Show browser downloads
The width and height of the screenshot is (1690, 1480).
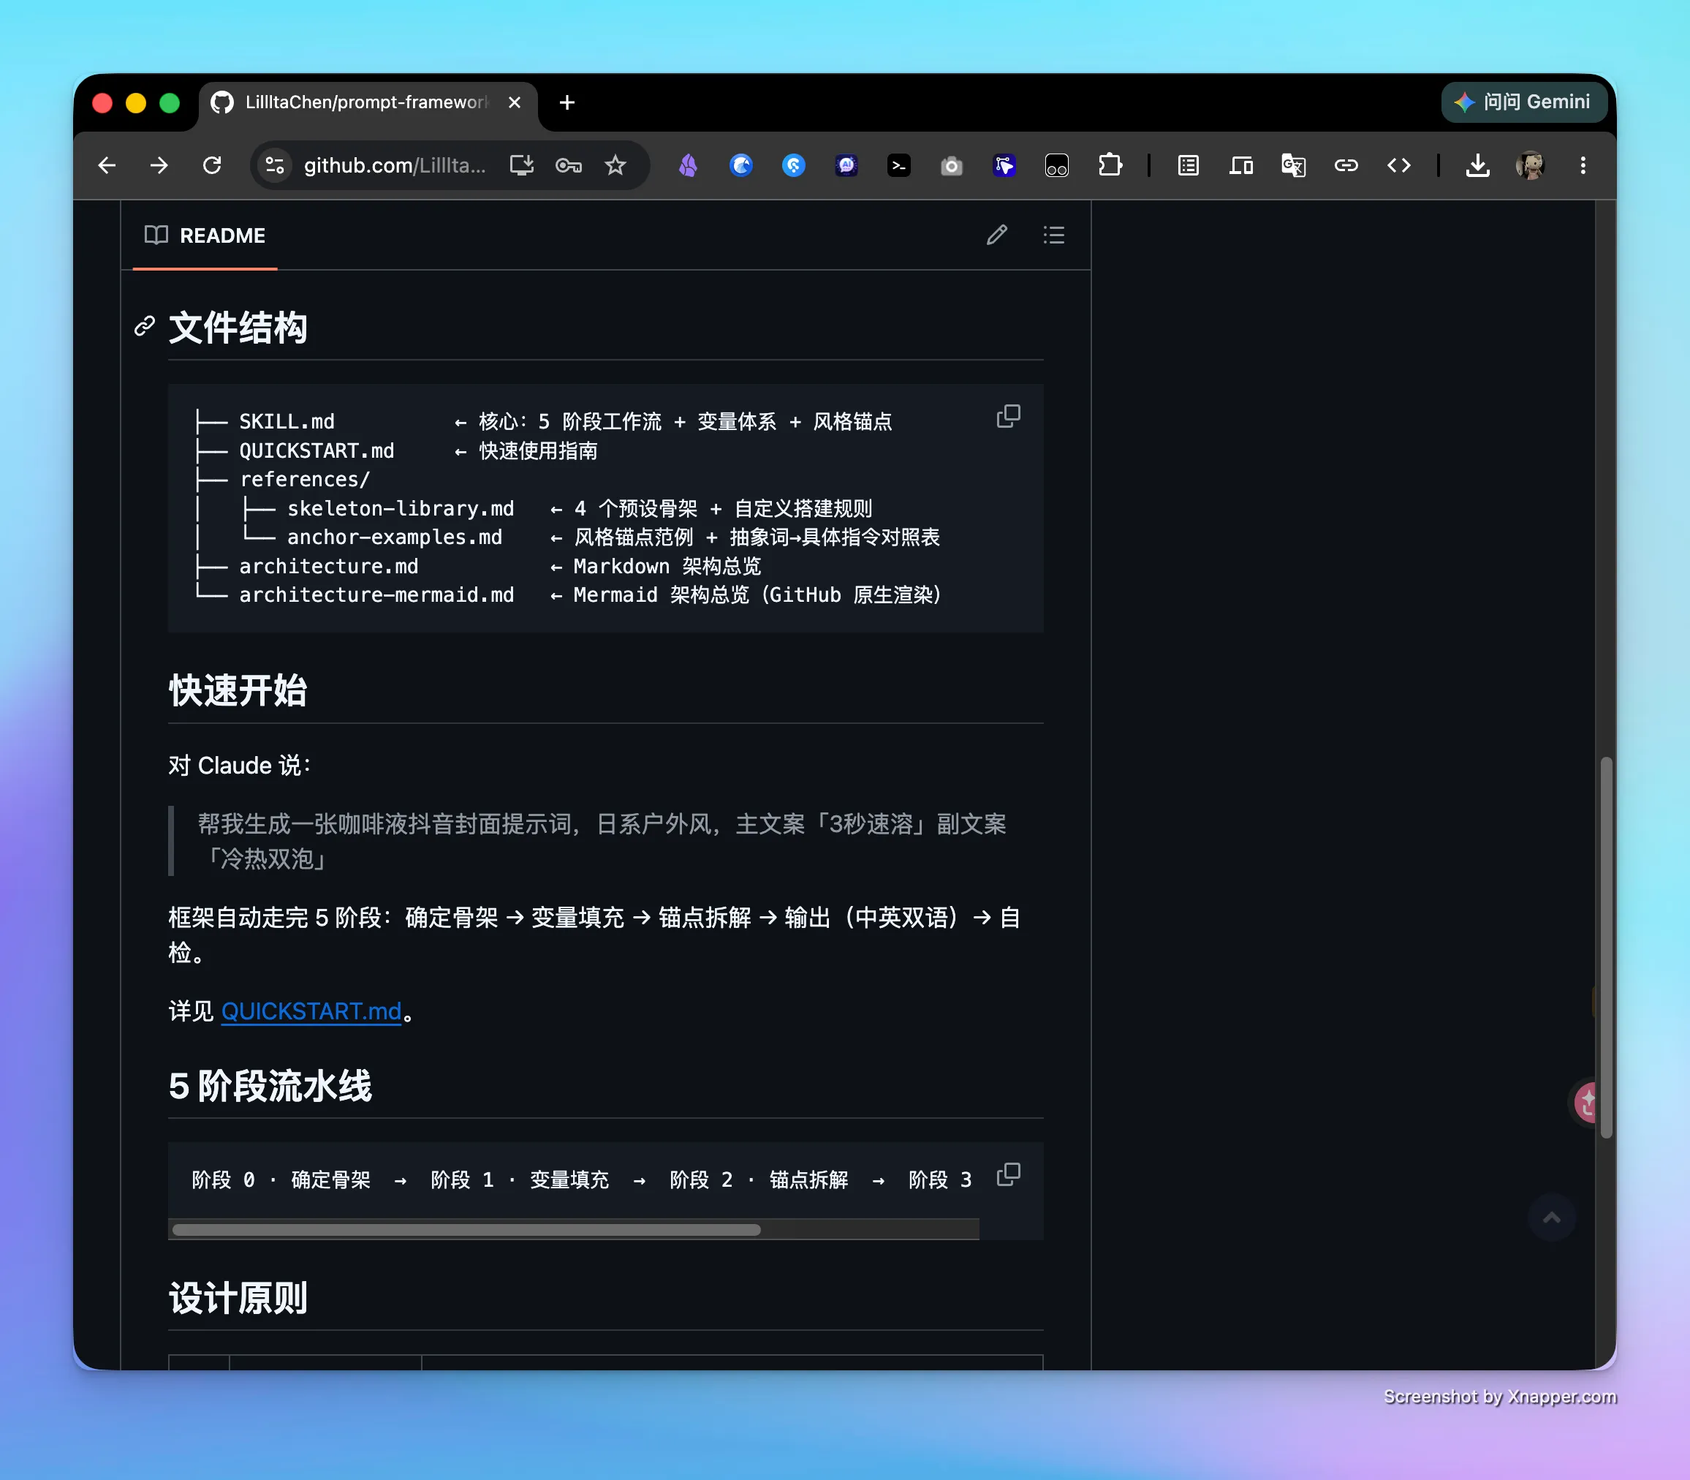click(1477, 166)
